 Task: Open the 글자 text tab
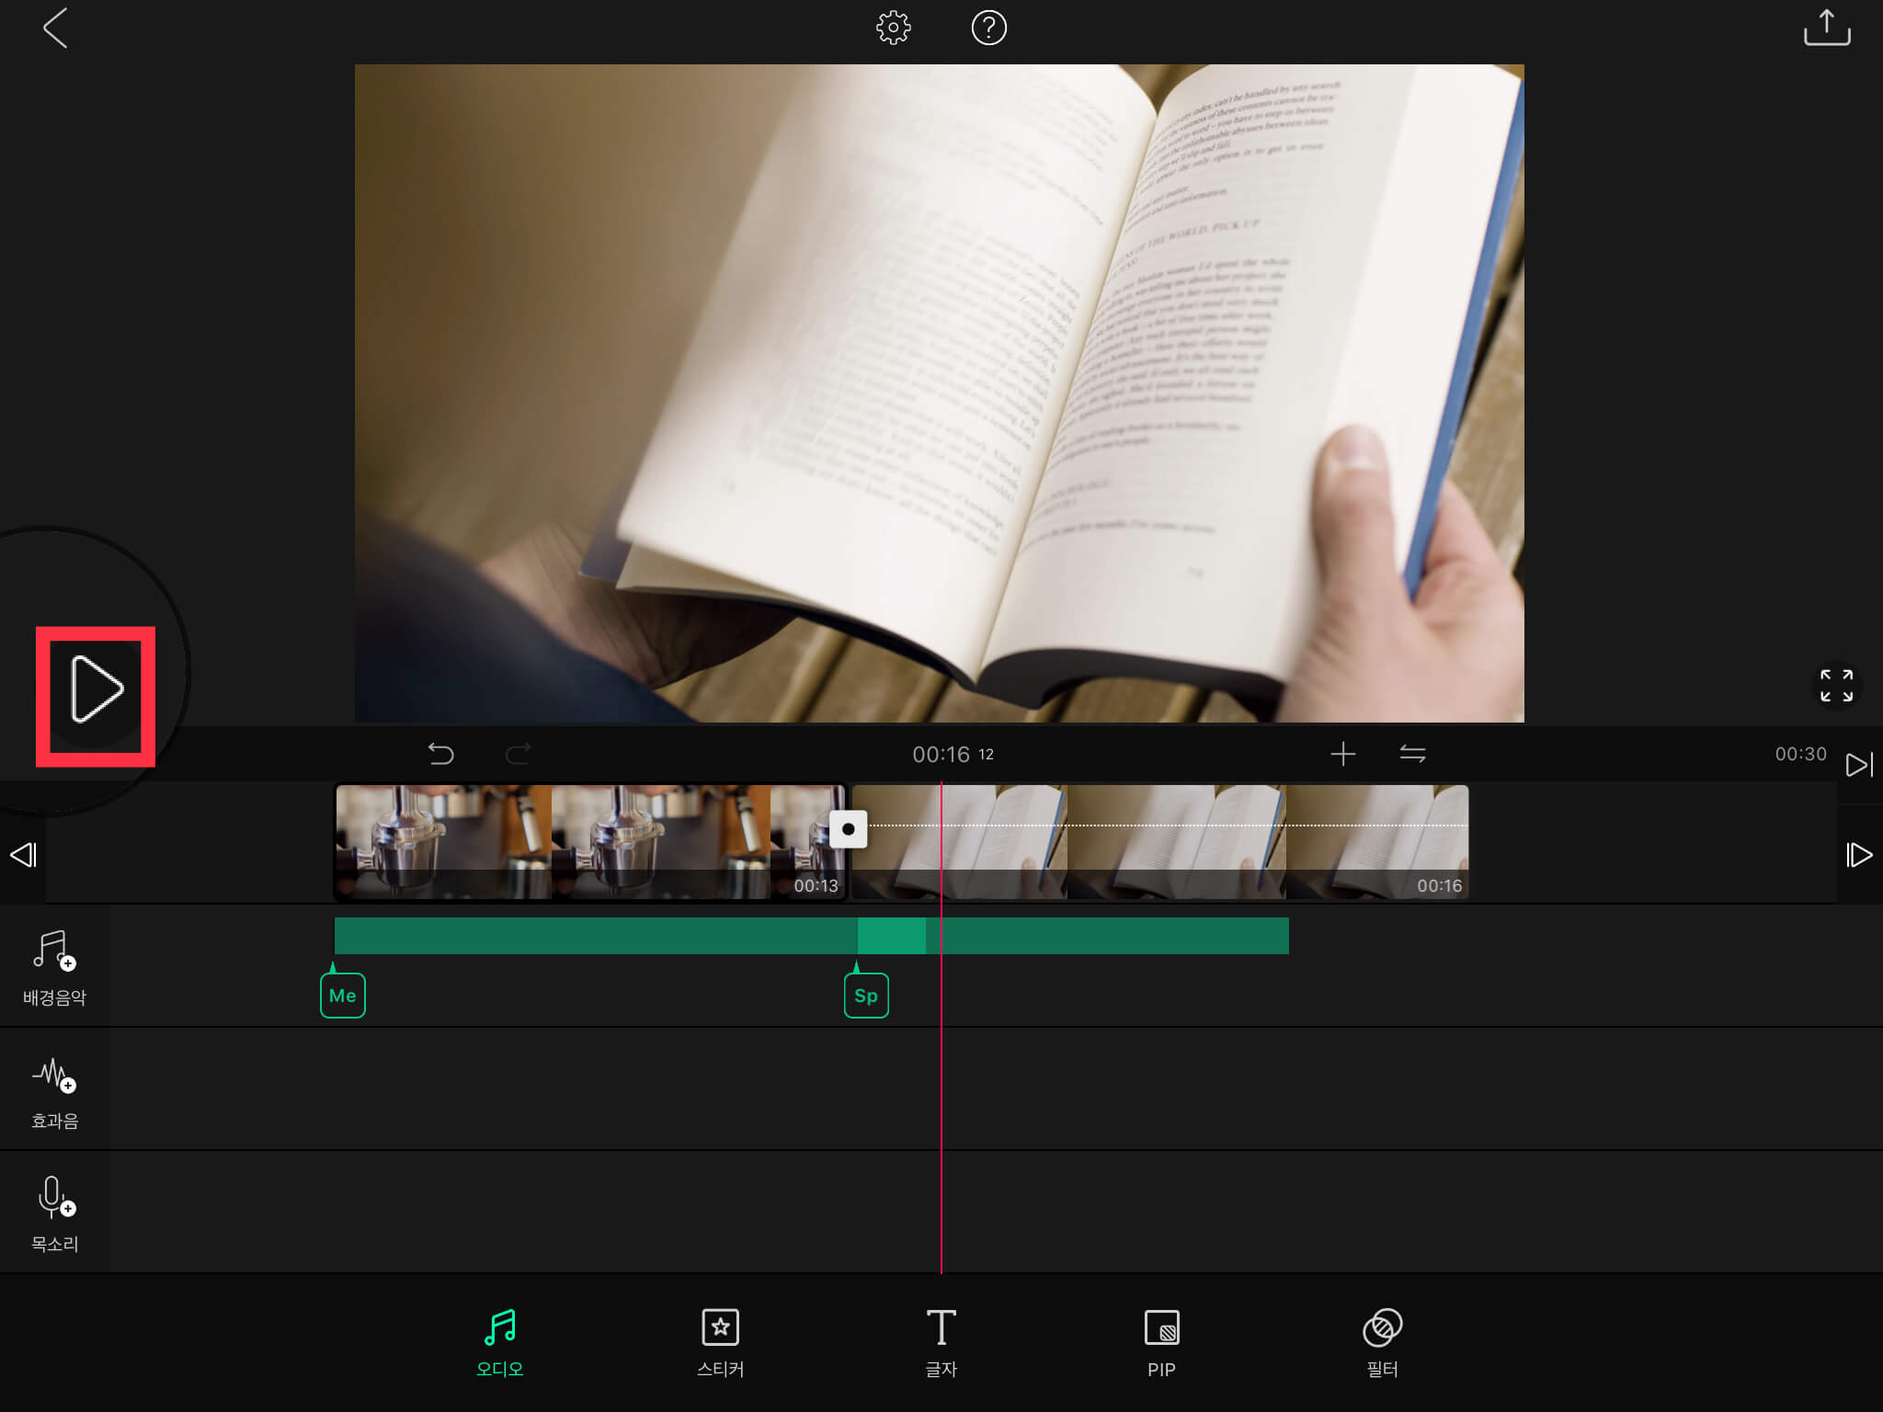coord(941,1342)
